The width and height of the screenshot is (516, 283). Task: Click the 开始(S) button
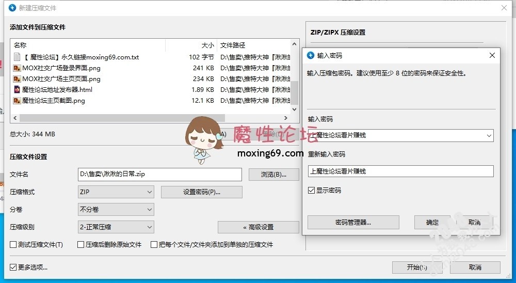coord(417,267)
